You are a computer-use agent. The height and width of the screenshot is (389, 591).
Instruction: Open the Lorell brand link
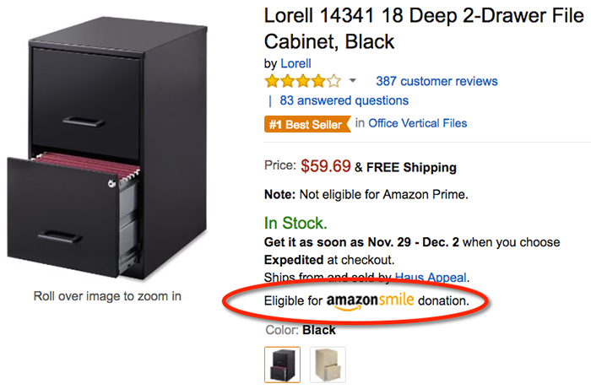[x=295, y=63]
